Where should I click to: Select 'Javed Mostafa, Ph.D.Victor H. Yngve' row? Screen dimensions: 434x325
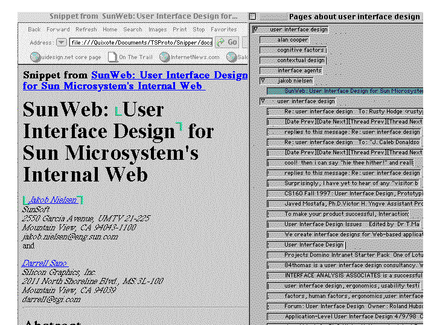[x=345, y=204]
